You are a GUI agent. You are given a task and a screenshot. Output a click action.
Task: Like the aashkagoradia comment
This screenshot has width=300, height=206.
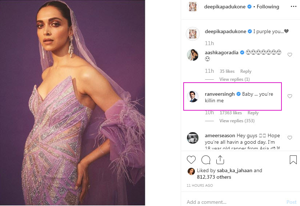290,55
